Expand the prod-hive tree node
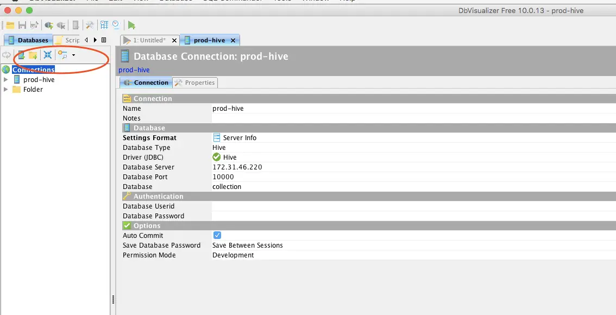The image size is (616, 315). [x=5, y=79]
